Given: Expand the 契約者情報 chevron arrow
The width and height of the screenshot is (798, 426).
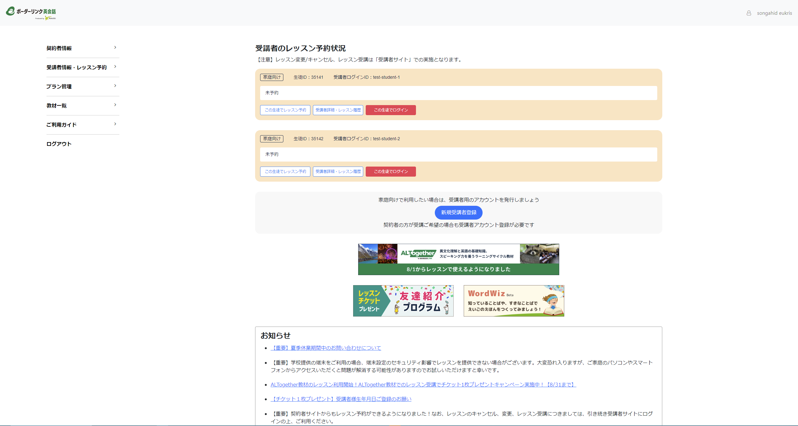Looking at the screenshot, I should [115, 48].
